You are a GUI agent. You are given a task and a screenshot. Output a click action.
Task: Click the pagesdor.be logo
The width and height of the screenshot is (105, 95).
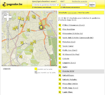[12, 4]
